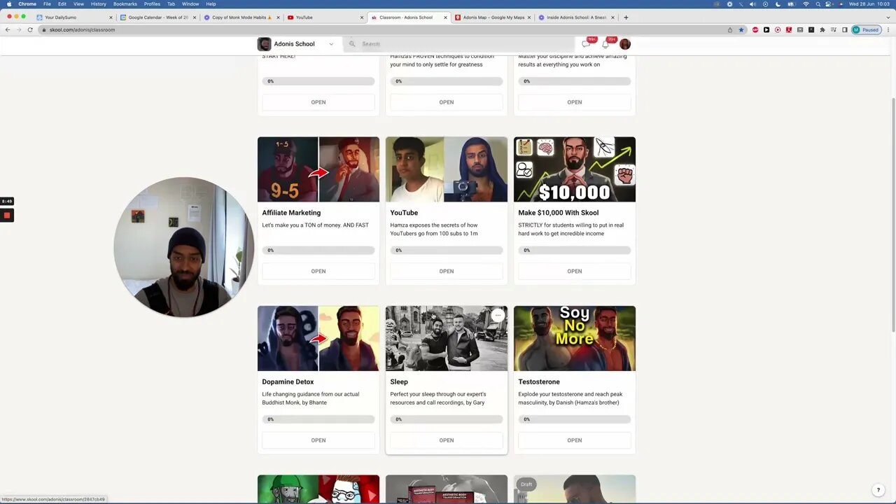
Task: Open the Profiles menu
Action: tap(152, 4)
